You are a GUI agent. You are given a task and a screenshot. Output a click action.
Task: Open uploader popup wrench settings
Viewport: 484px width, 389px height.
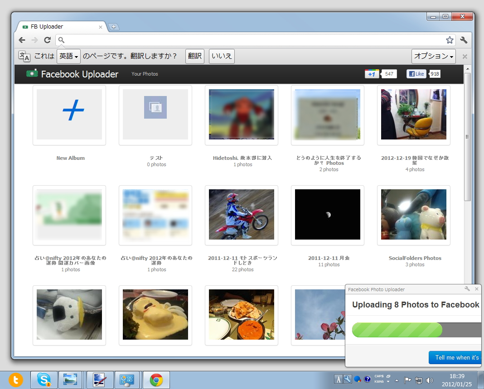pos(467,289)
